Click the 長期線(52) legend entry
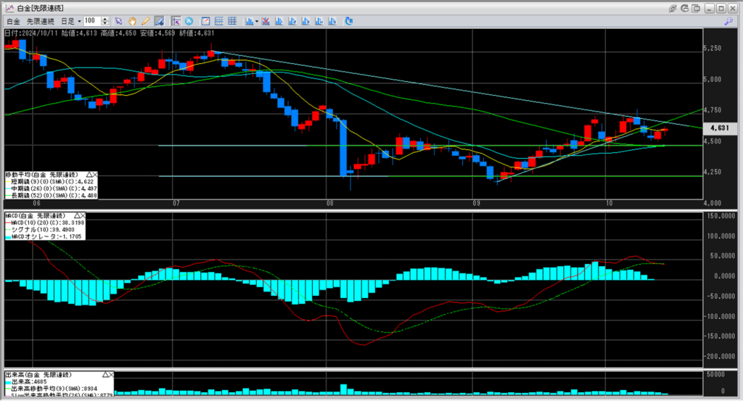743x401 pixels. click(x=51, y=195)
